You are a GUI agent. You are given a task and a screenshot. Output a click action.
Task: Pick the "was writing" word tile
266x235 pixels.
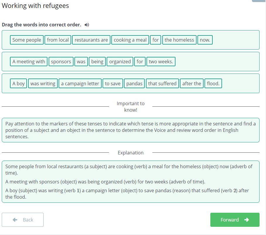(43, 84)
